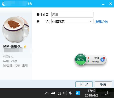Click the green 37% memory ball

click(x=80, y=59)
